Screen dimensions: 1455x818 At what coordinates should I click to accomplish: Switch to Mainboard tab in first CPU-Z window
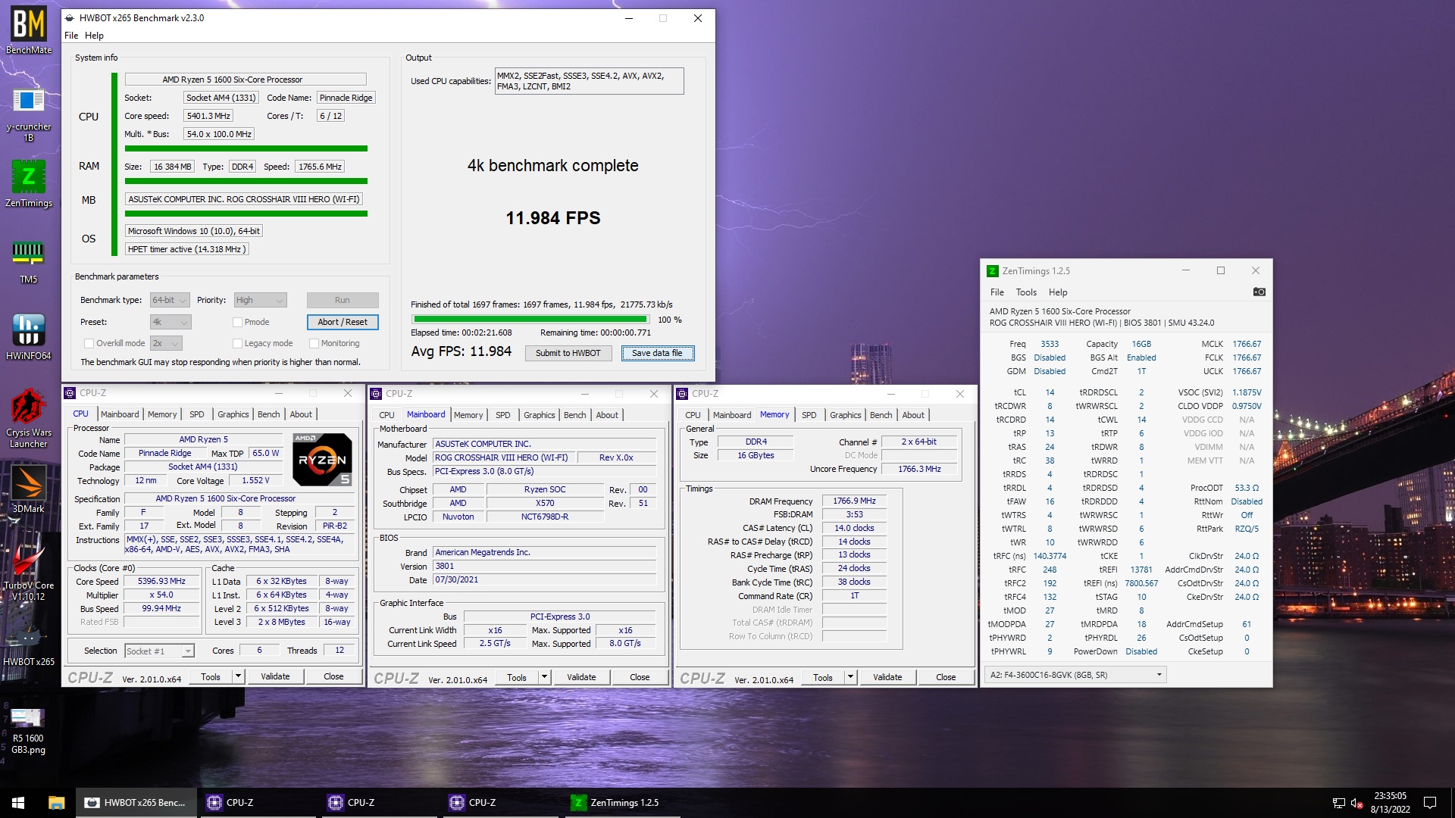pyautogui.click(x=120, y=414)
